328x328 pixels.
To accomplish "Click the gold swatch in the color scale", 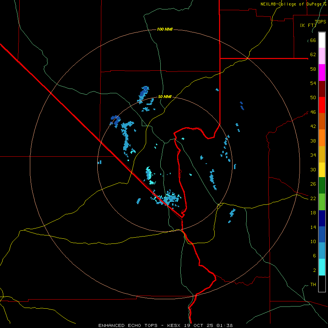I will point(322,154).
